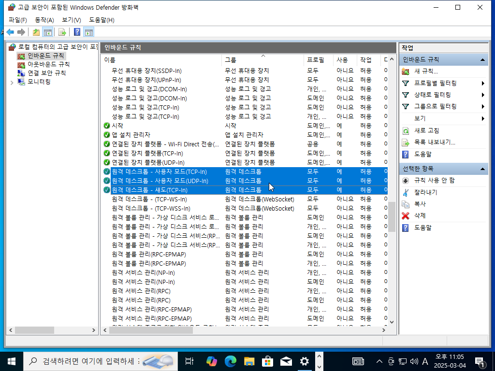Screen dimensions: 495x371
Task: Open the 보기(V) menu
Action: tap(72, 20)
